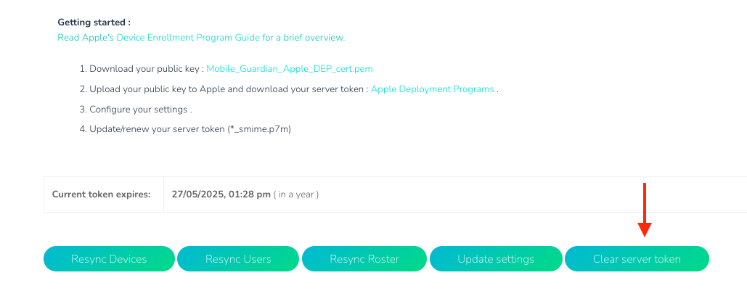Click the Resync Devices button
The height and width of the screenshot is (307, 747).
[109, 259]
